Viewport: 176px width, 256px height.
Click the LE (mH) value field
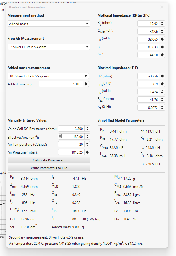pyautogui.click(x=148, y=92)
